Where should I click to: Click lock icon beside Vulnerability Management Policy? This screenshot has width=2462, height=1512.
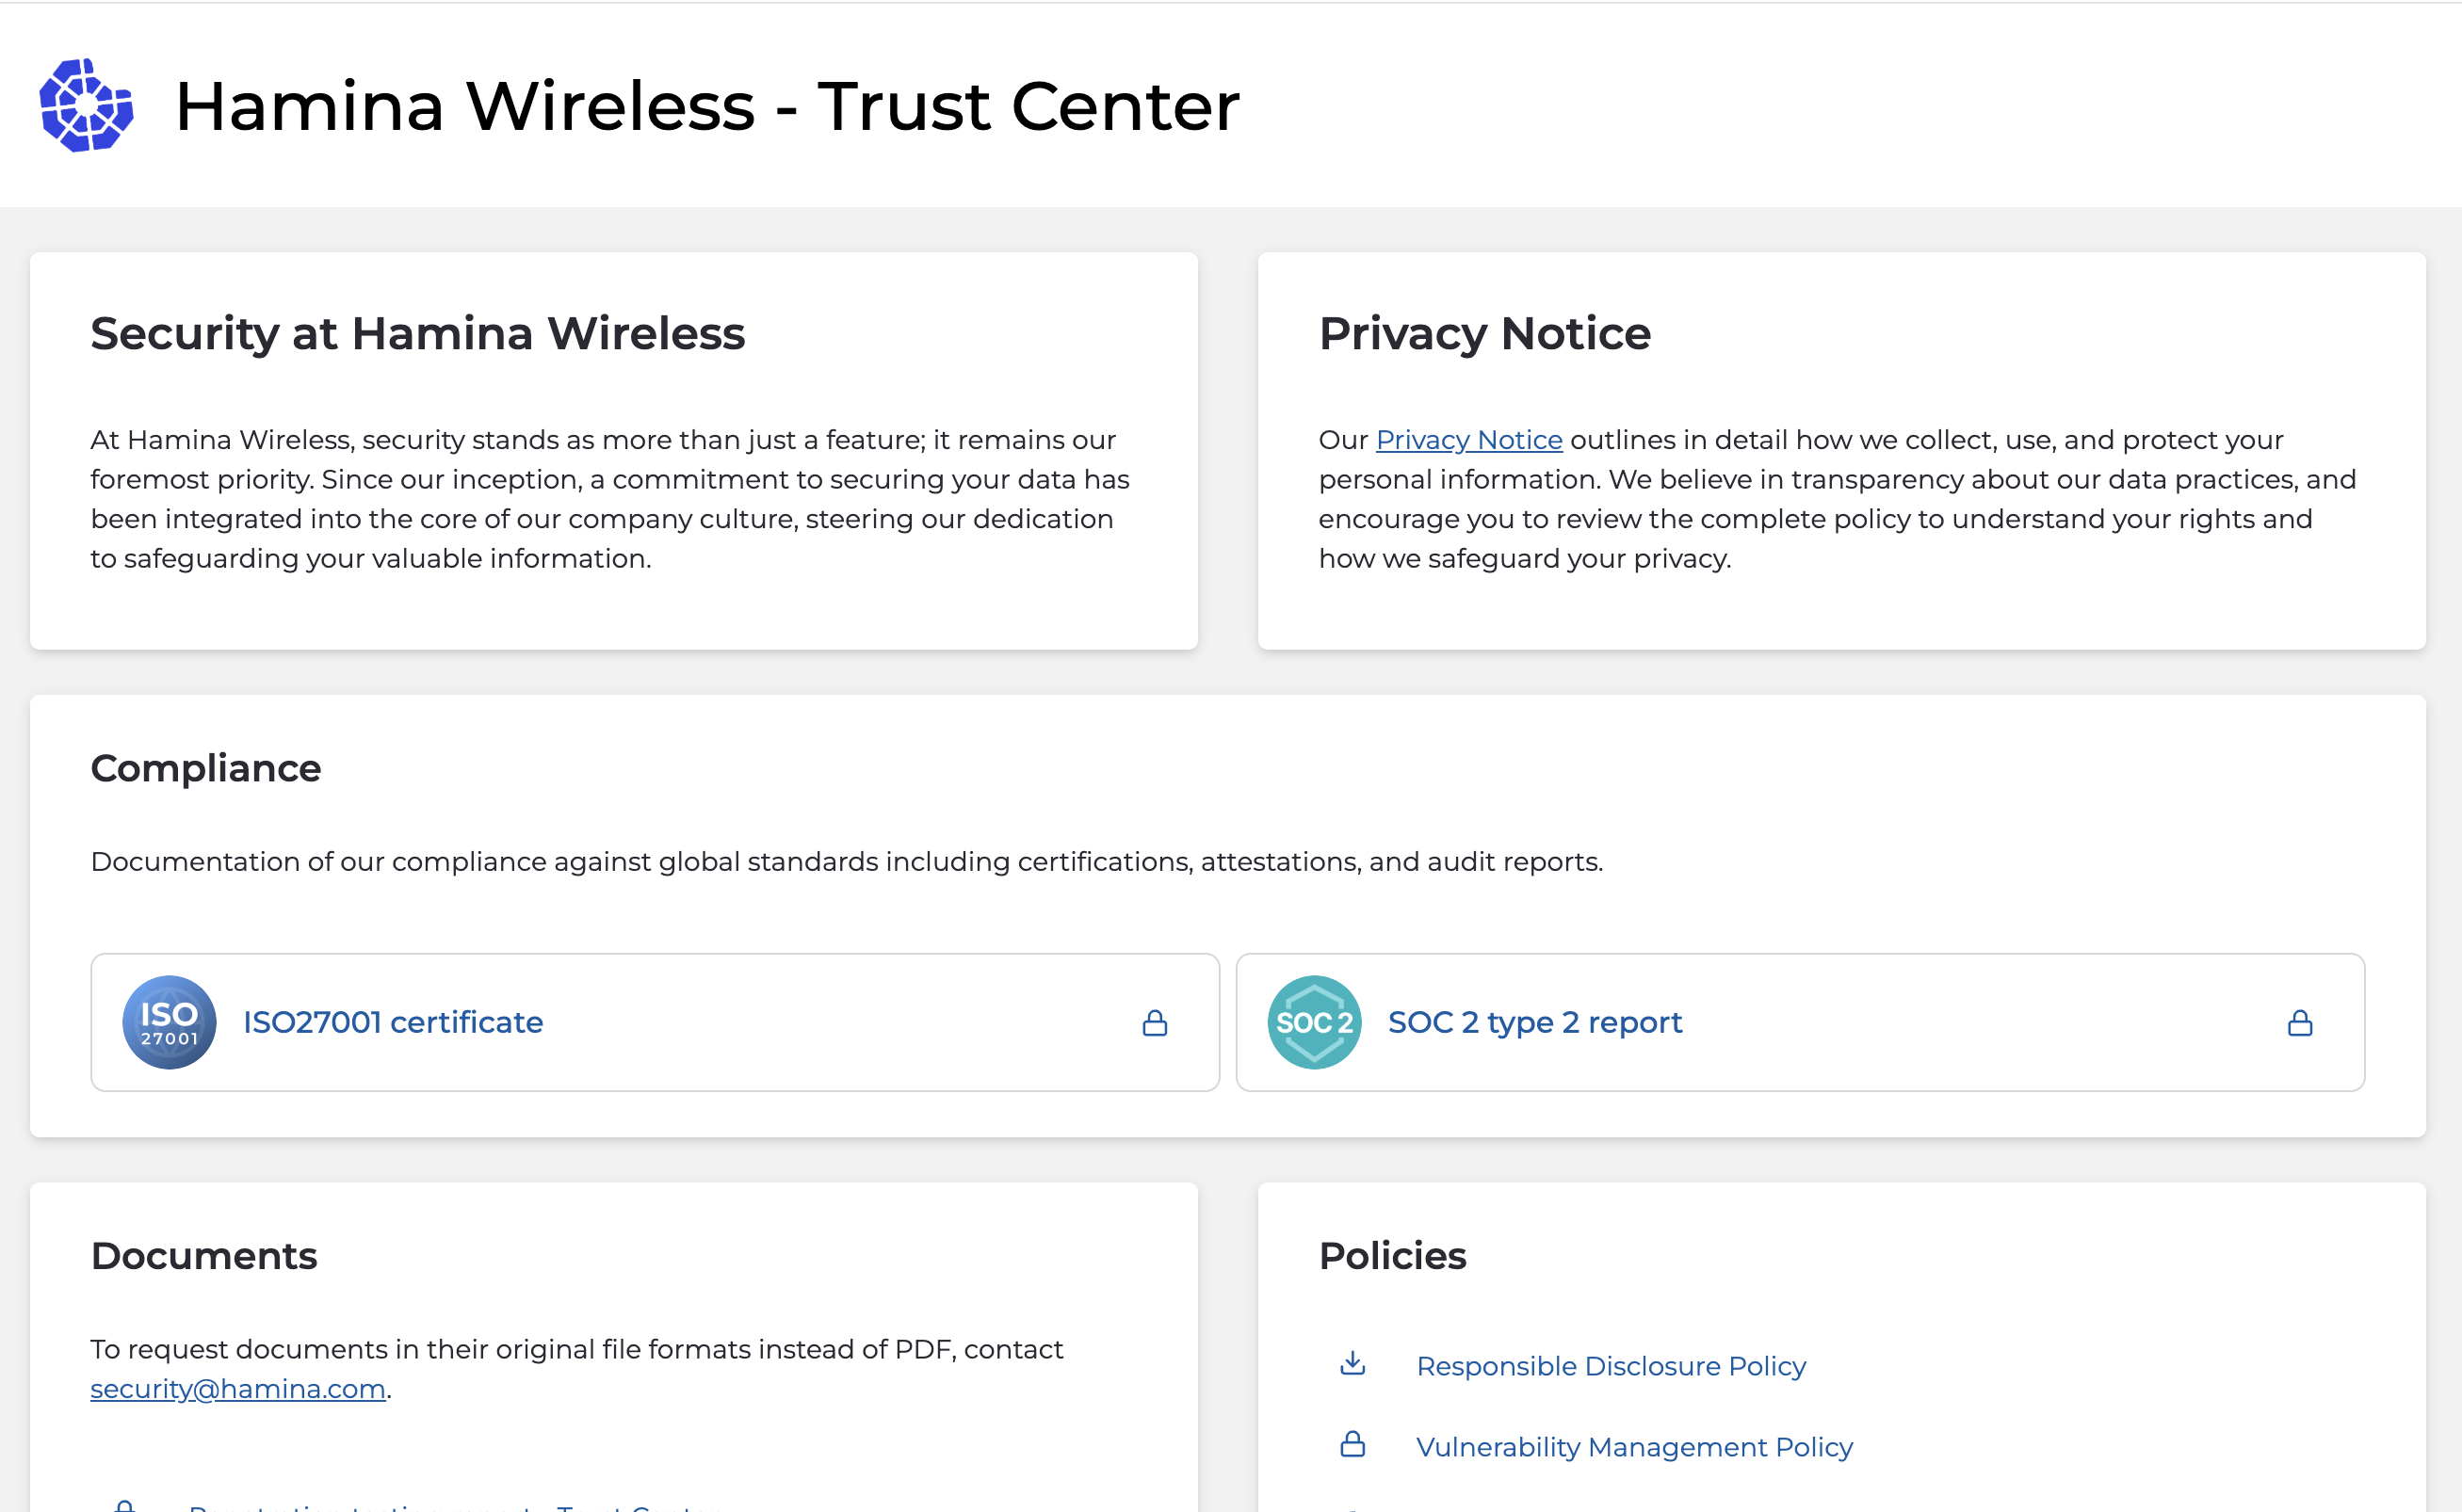1352,1445
